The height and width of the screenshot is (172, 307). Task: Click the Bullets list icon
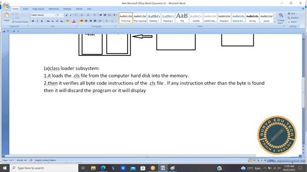(83, 15)
